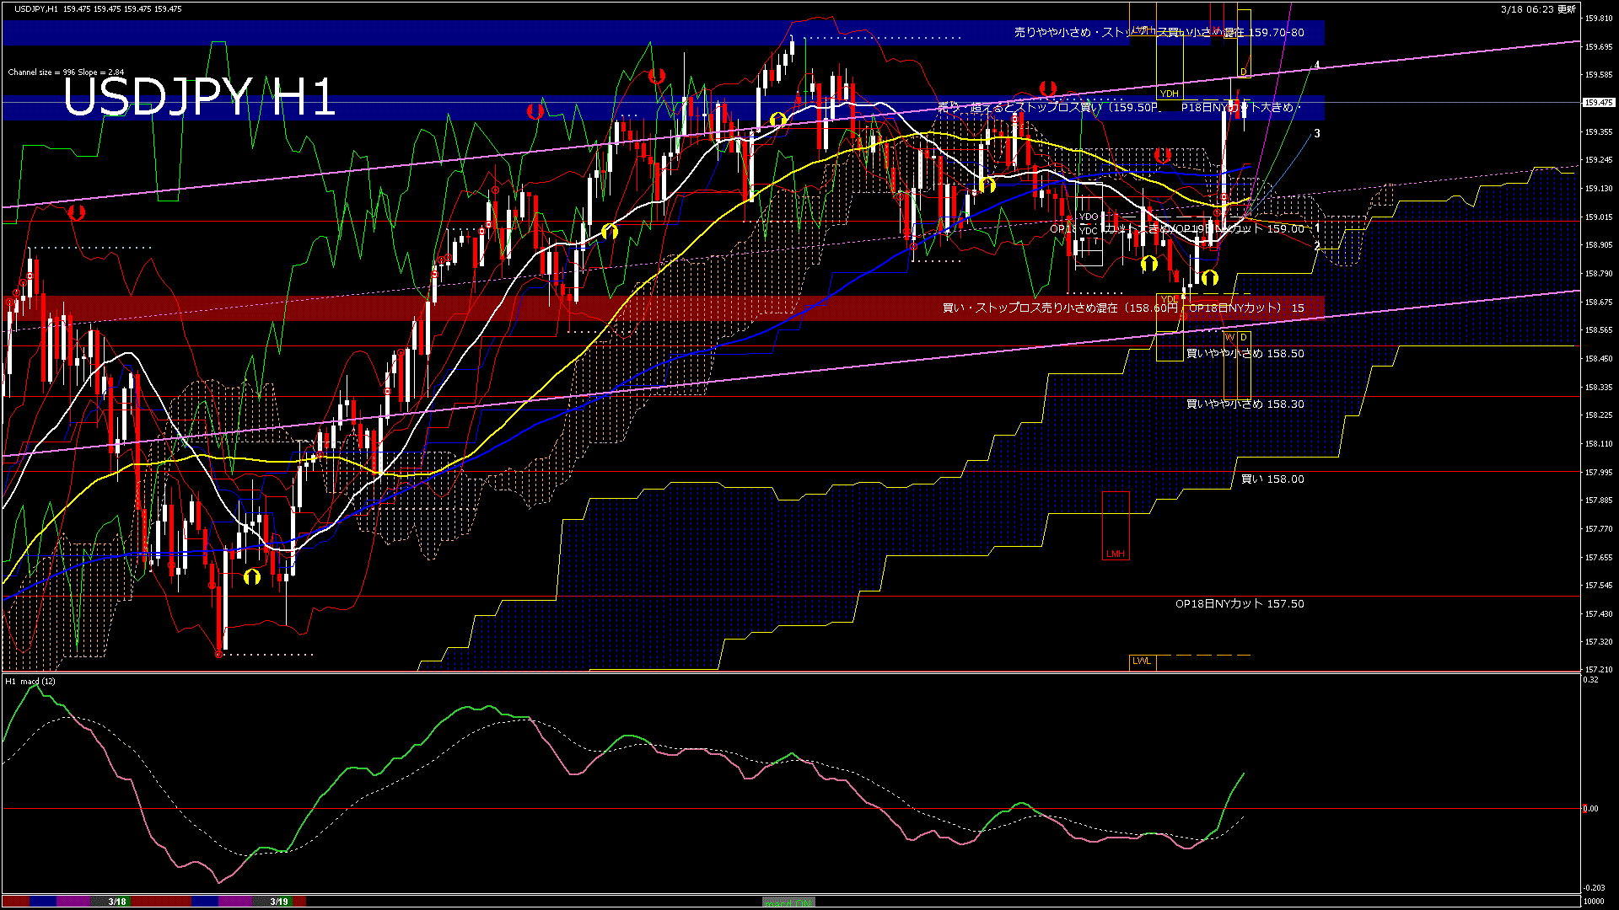Click the LMH level label box
The image size is (1619, 910).
click(1115, 554)
